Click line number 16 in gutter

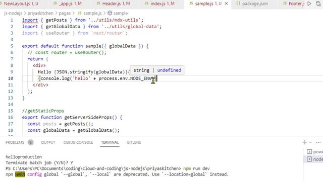[x=11, y=117]
